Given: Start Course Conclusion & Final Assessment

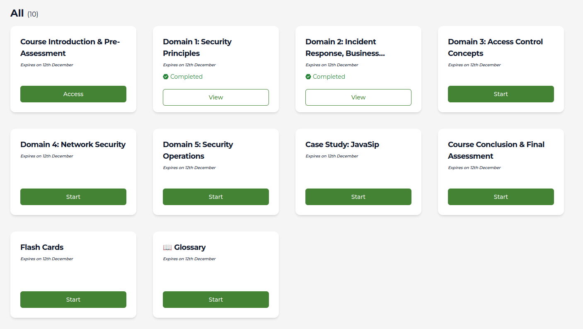Looking at the screenshot, I should [501, 197].
